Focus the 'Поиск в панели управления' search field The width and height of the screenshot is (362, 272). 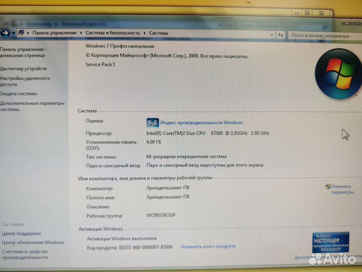pyautogui.click(x=324, y=36)
